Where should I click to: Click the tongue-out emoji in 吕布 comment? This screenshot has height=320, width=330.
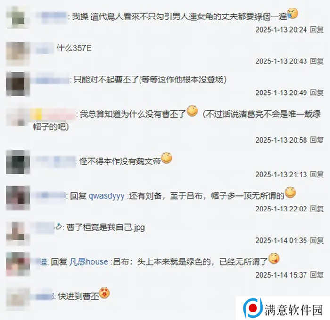(x=274, y=259)
